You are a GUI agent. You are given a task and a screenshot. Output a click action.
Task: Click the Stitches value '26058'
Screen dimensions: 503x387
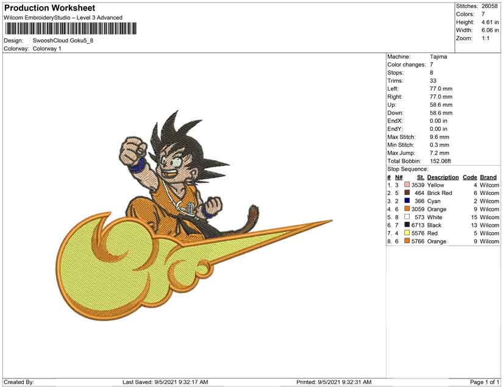490,6
